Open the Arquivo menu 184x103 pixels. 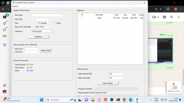point(15,6)
